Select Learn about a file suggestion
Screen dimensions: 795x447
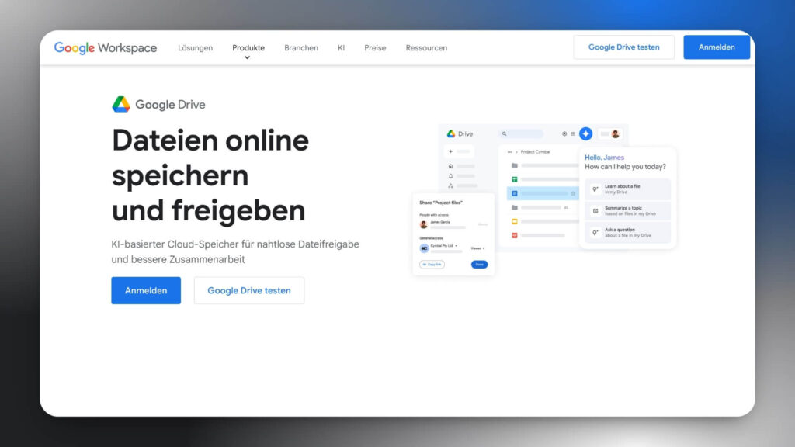pyautogui.click(x=627, y=189)
